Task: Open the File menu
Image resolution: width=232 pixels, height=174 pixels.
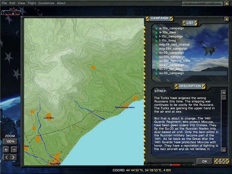Action: pos(4,3)
